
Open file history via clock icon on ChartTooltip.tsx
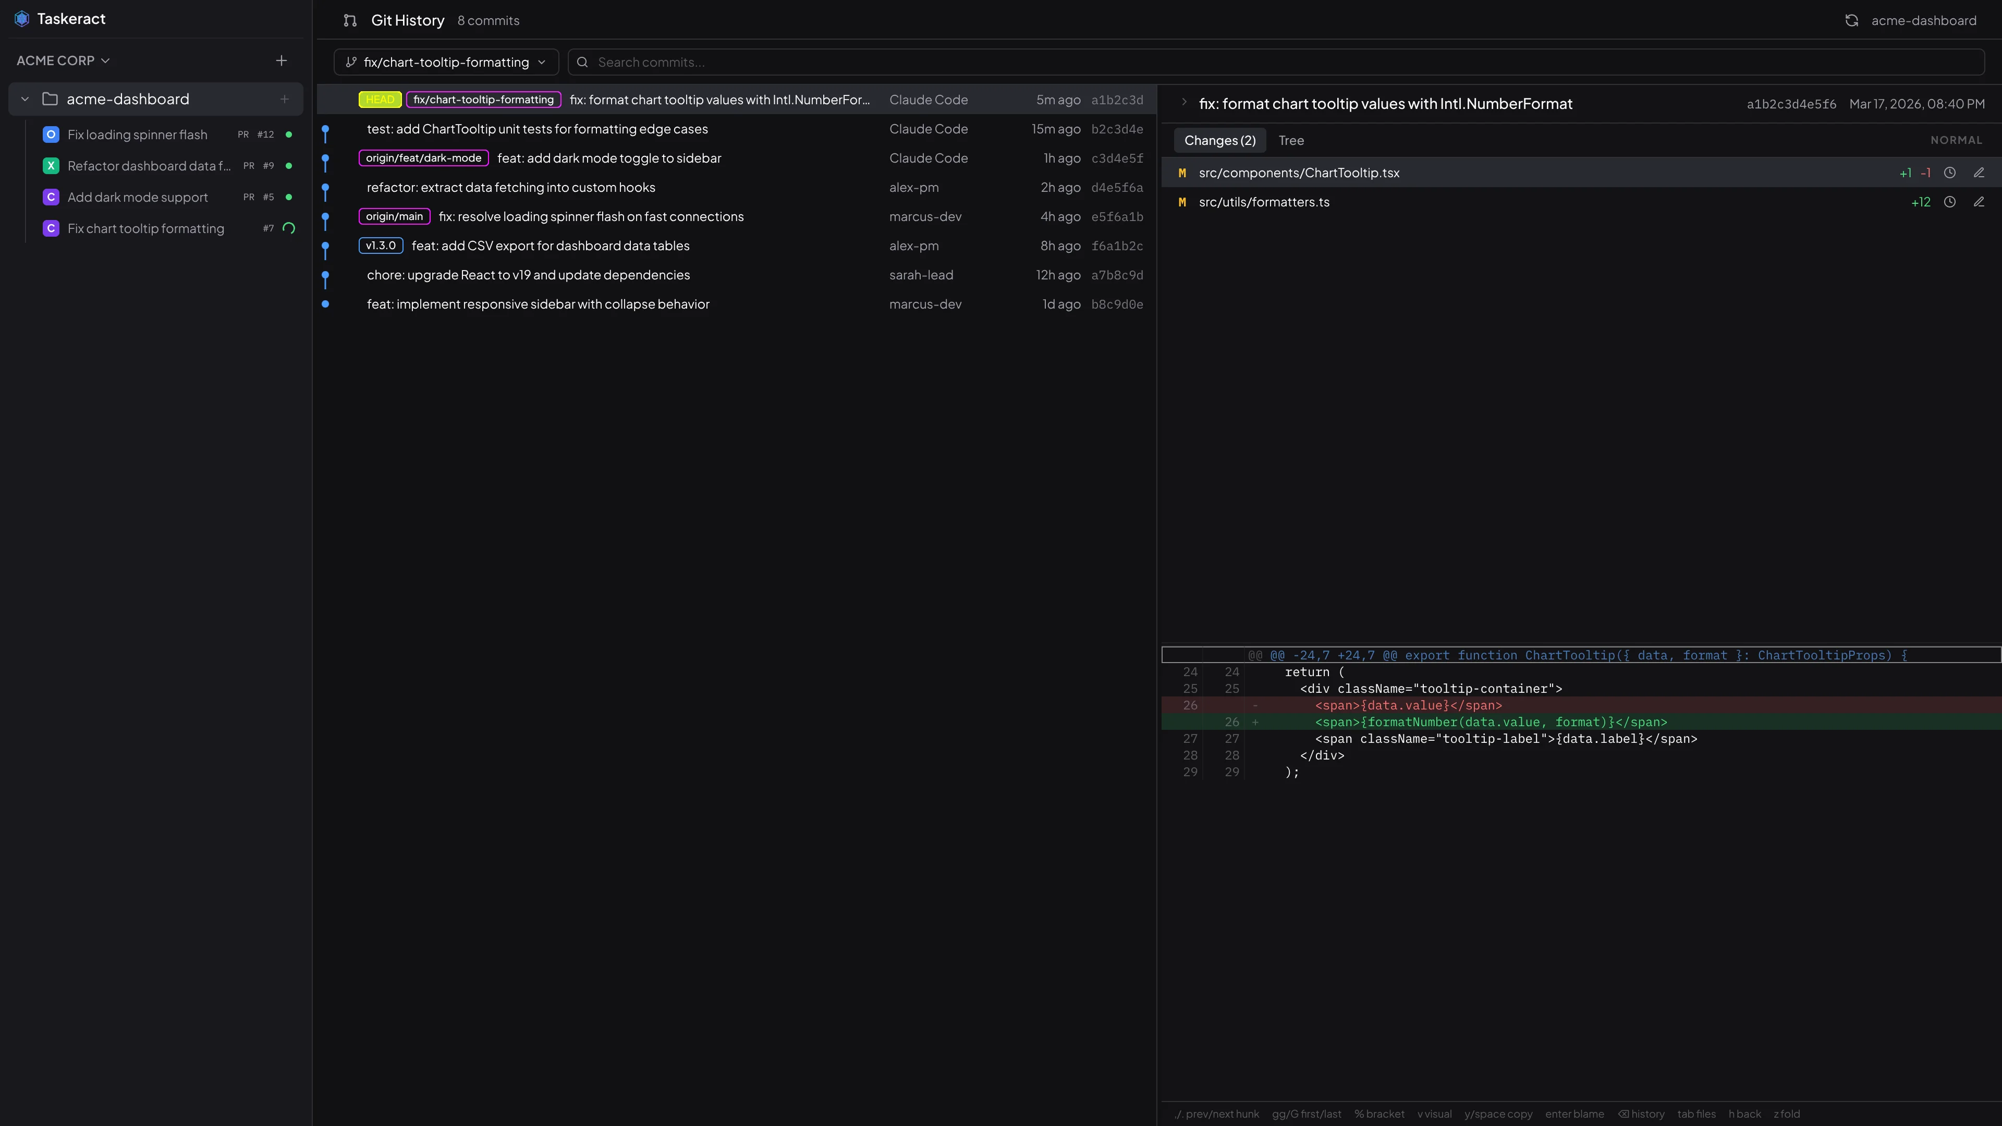pos(1950,173)
